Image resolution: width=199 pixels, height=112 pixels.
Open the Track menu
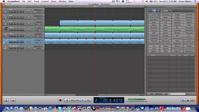36,1
